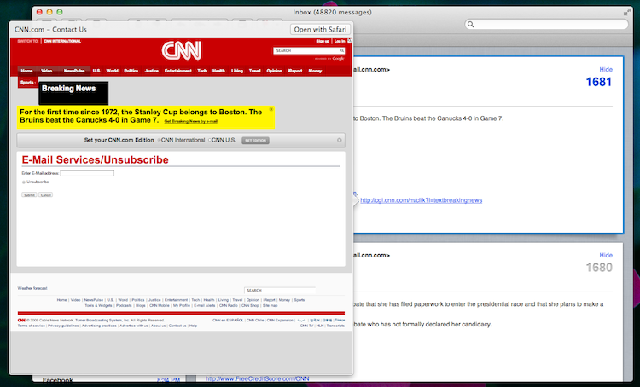Click CNN Radio footer link
Image resolution: width=640 pixels, height=387 pixels.
click(x=228, y=305)
